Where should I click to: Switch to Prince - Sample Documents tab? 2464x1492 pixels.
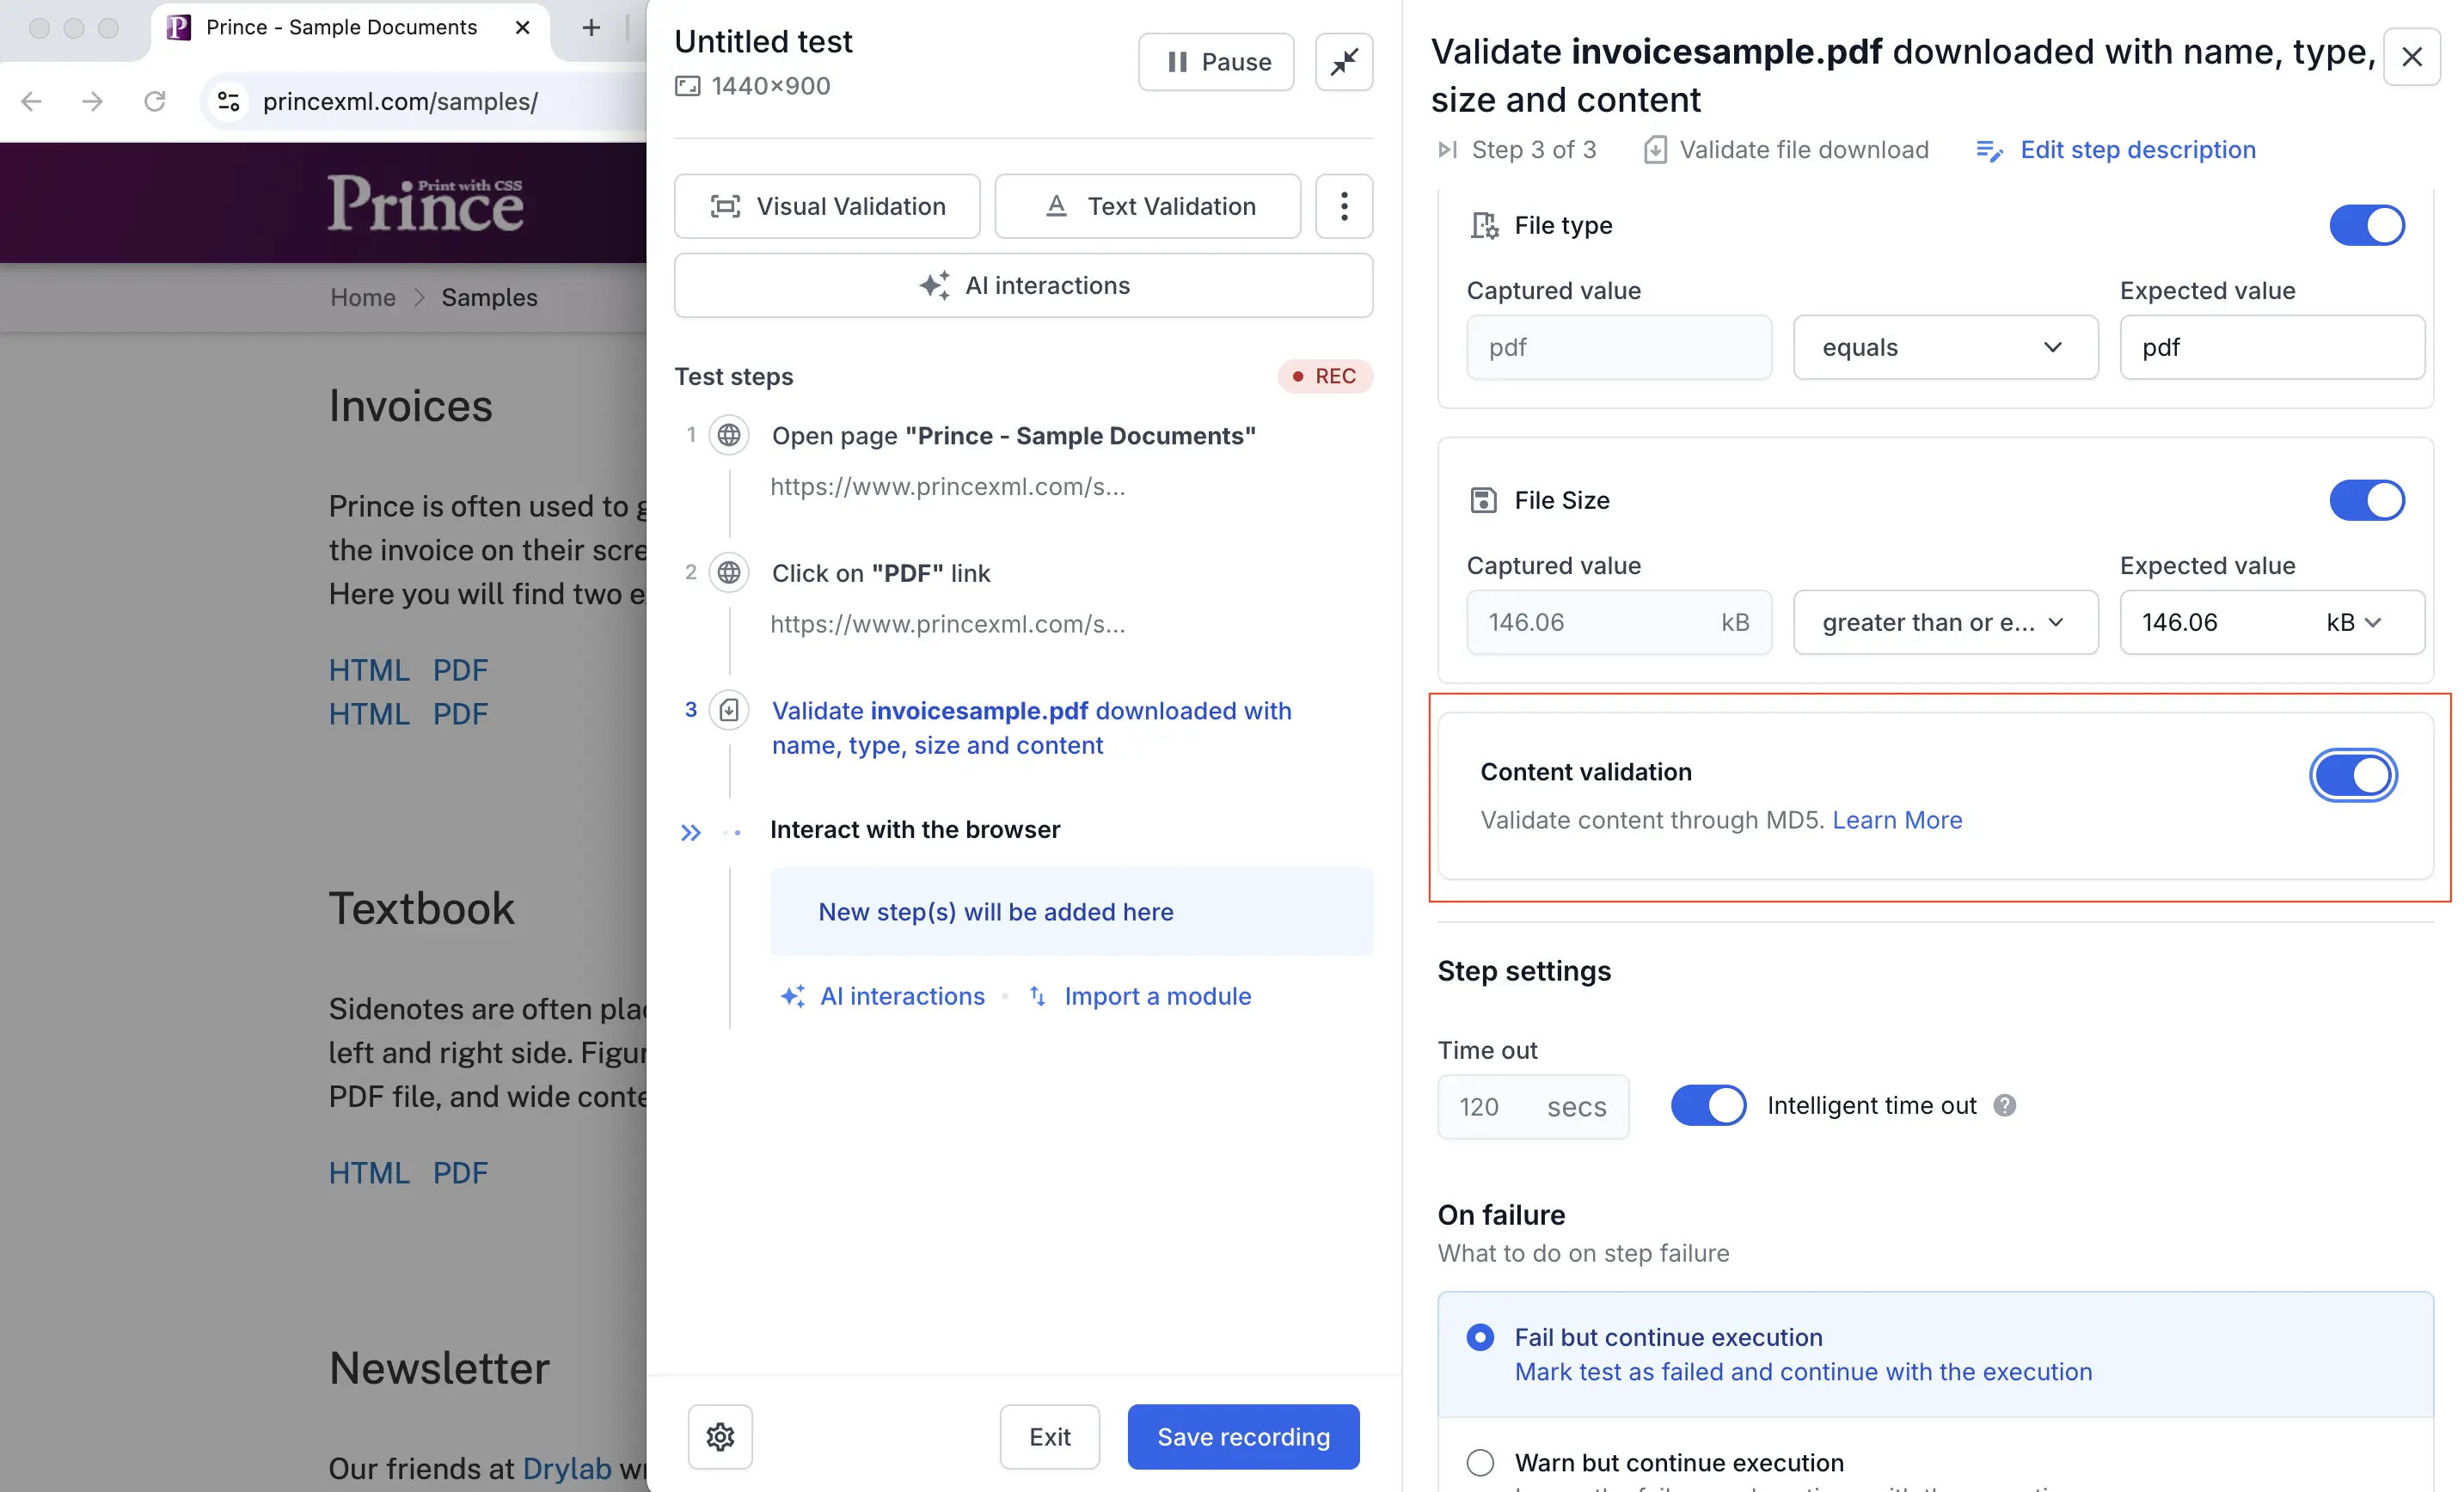pos(340,28)
